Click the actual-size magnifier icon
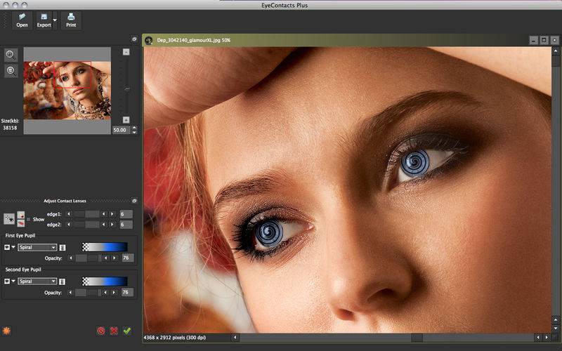 pyautogui.click(x=11, y=70)
